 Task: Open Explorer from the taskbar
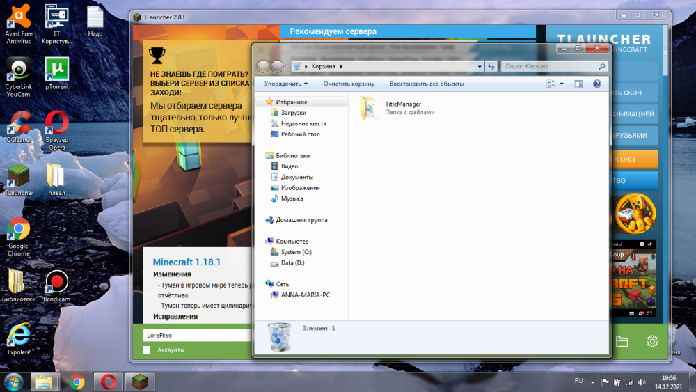(x=44, y=382)
